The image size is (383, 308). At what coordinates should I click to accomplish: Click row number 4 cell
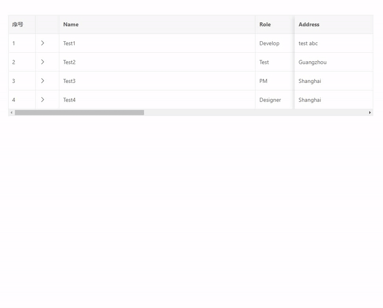coord(22,100)
